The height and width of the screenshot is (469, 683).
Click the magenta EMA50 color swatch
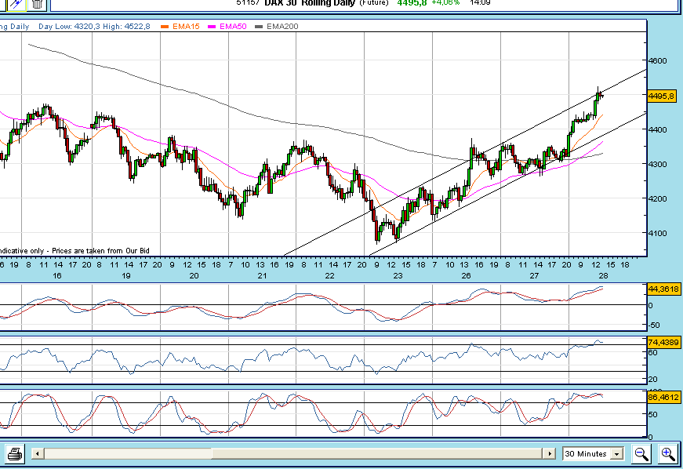click(x=213, y=27)
